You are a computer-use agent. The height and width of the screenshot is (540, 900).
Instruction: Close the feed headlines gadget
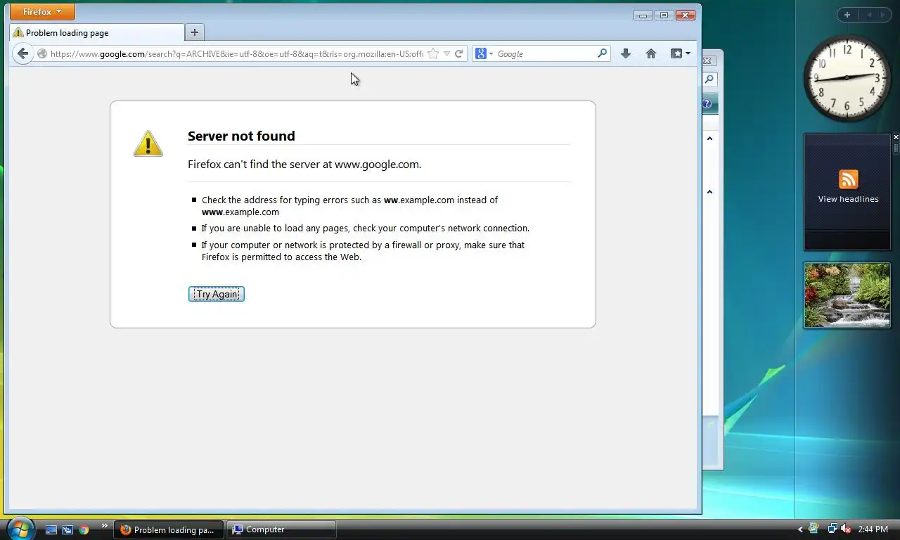pos(896,137)
